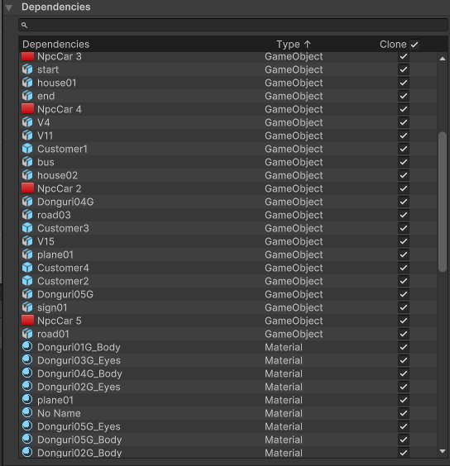
Task: Uncheck Clone for NpcCar 3
Action: pos(404,56)
